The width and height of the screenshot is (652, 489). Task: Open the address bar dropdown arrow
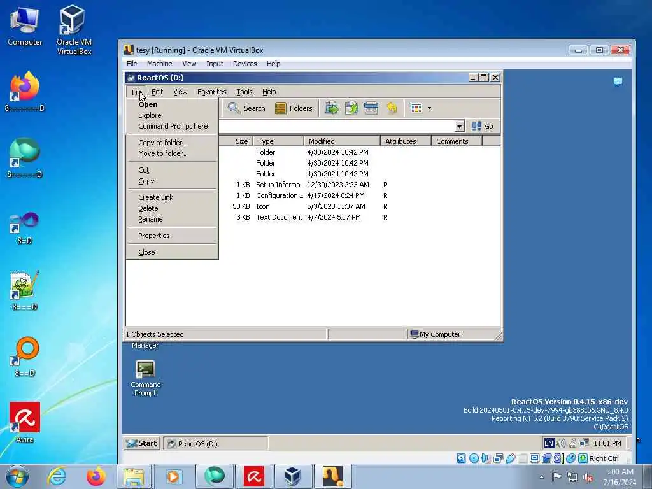[x=460, y=127]
